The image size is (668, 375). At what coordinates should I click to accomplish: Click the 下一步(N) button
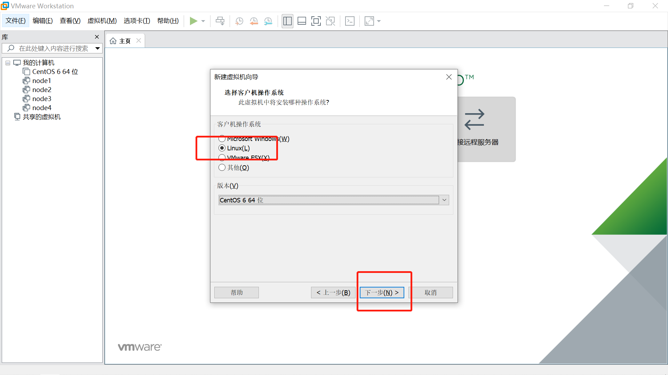(x=382, y=293)
